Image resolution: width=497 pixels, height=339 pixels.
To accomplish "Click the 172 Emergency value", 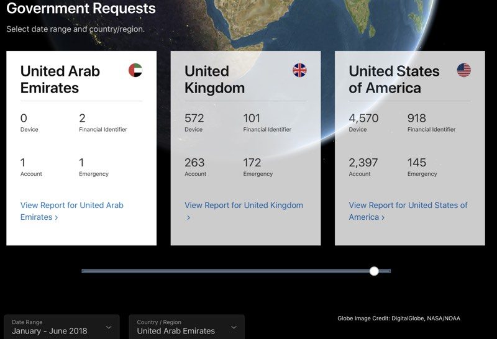I will click(x=252, y=163).
